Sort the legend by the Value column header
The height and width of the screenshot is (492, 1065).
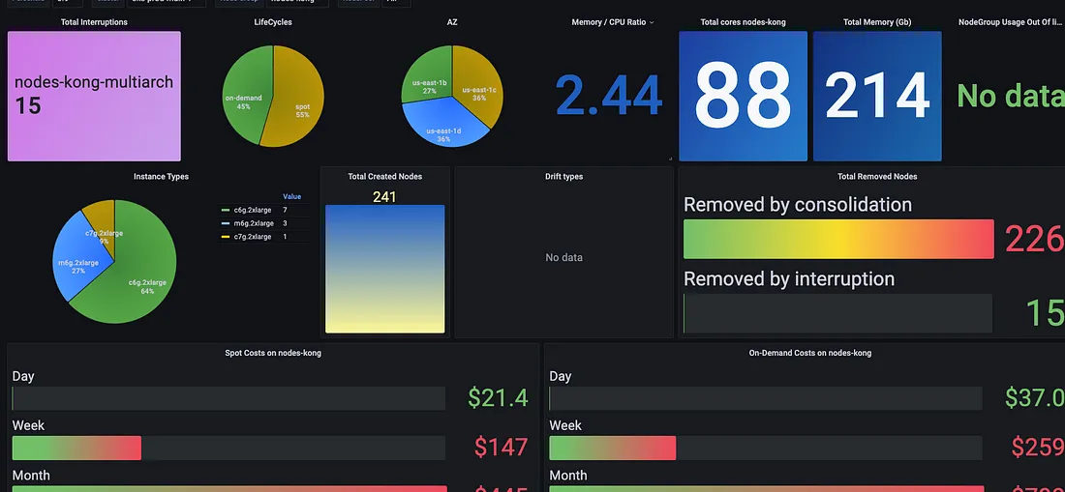click(x=292, y=196)
